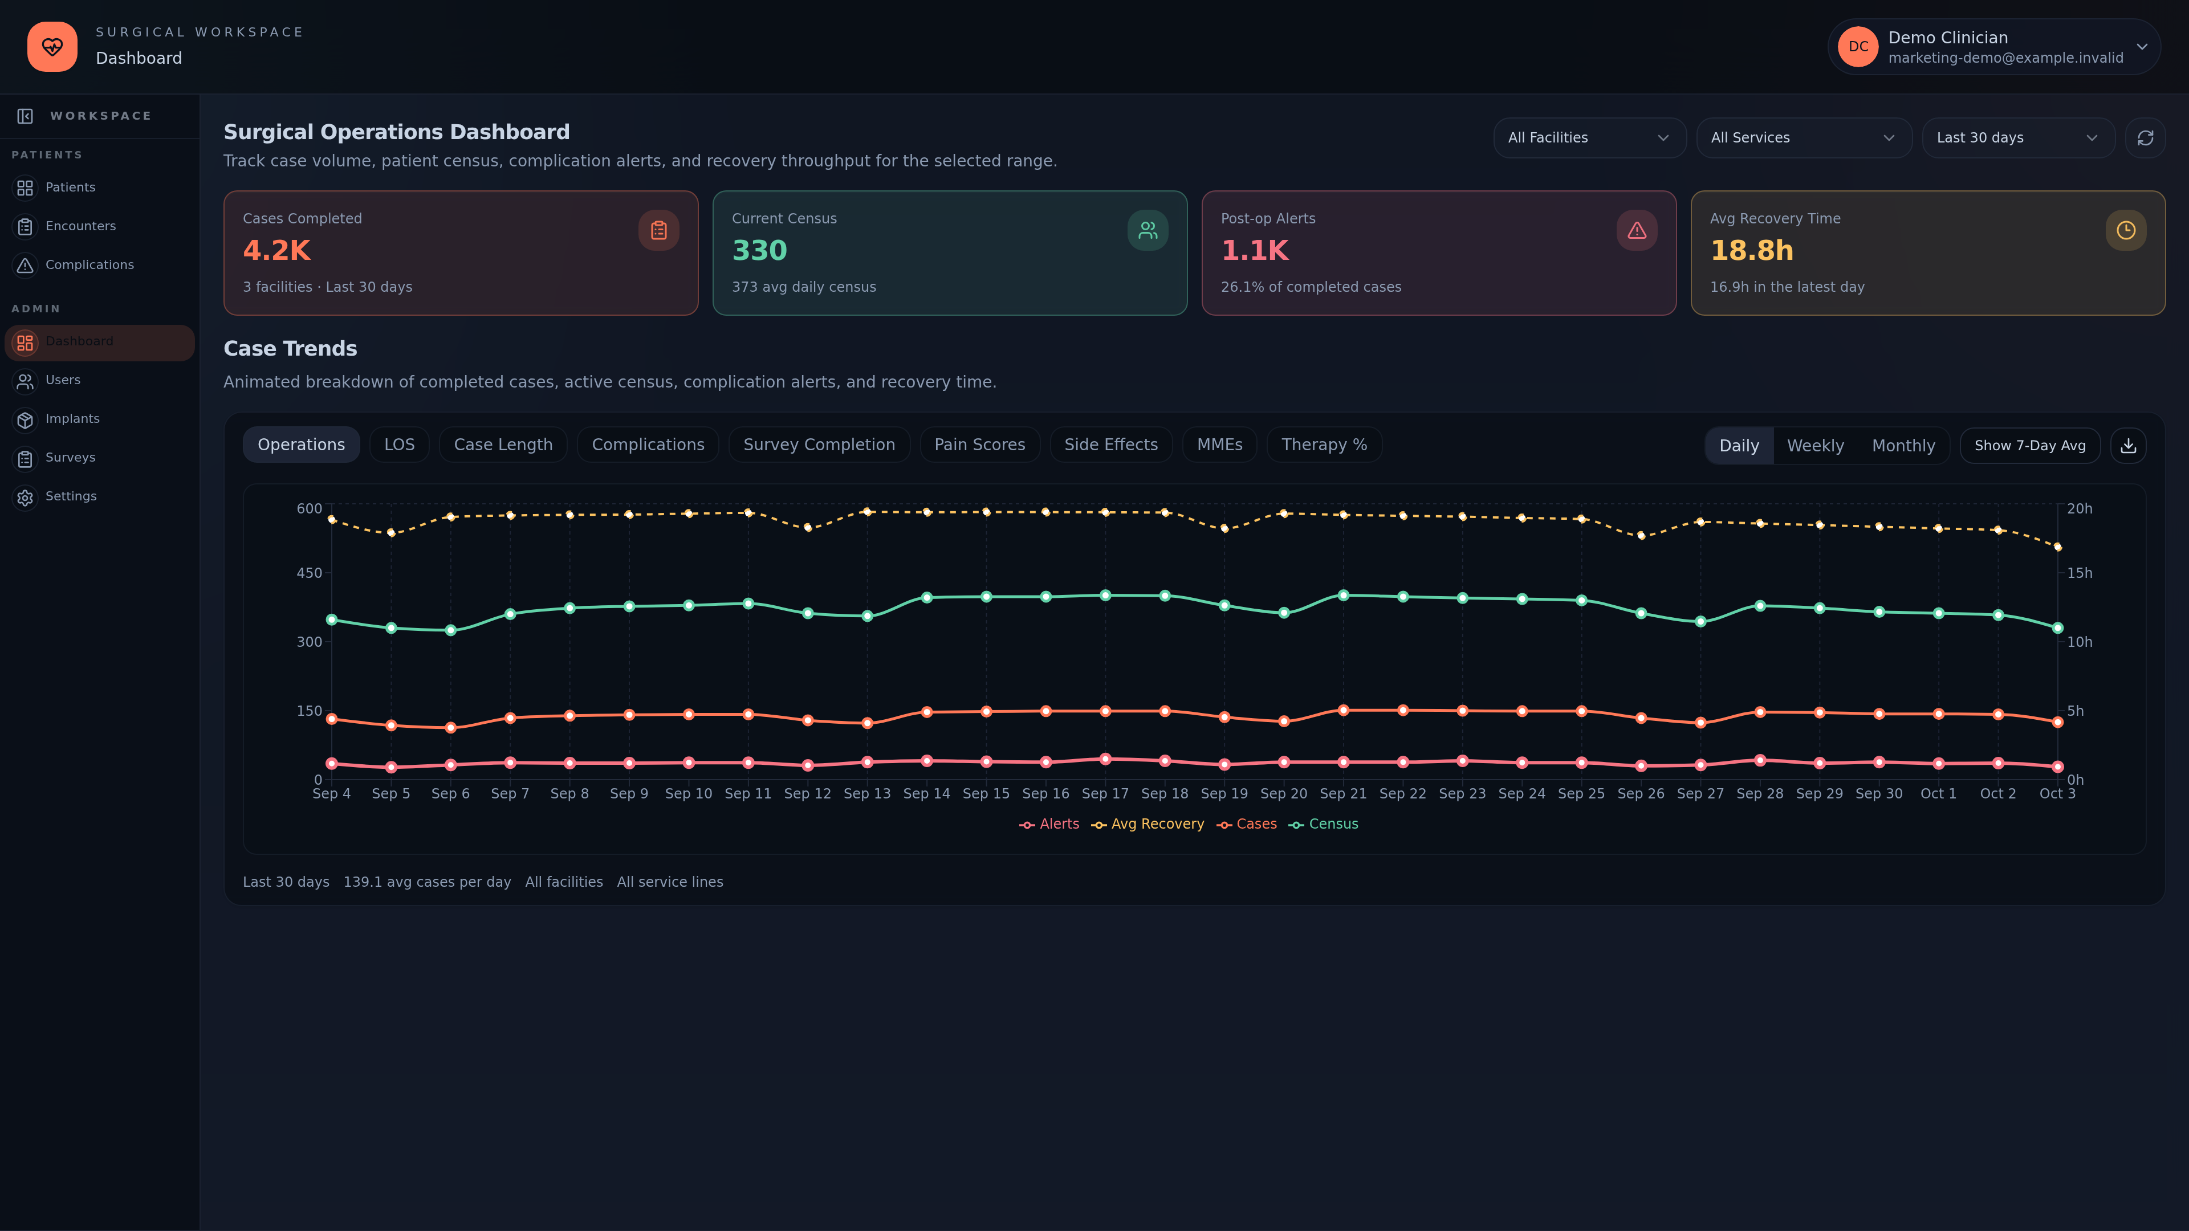Toggle Avg Recovery series in legend
This screenshot has width=2189, height=1231.
point(1148,824)
